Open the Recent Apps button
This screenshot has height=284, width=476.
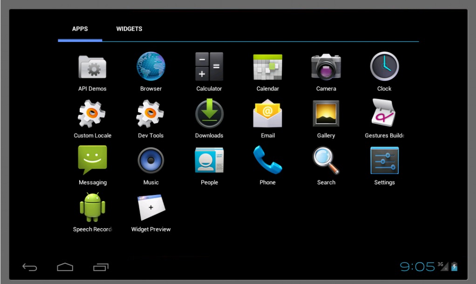101,267
